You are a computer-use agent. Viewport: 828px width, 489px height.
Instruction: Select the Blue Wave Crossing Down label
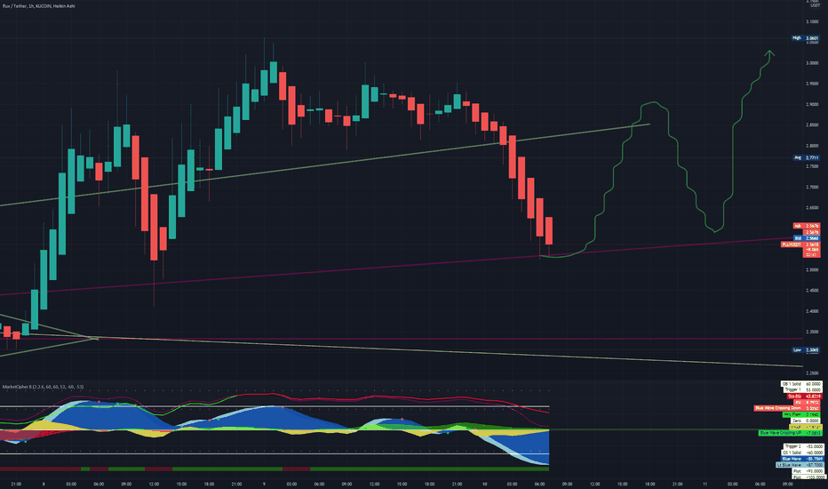tap(788, 408)
